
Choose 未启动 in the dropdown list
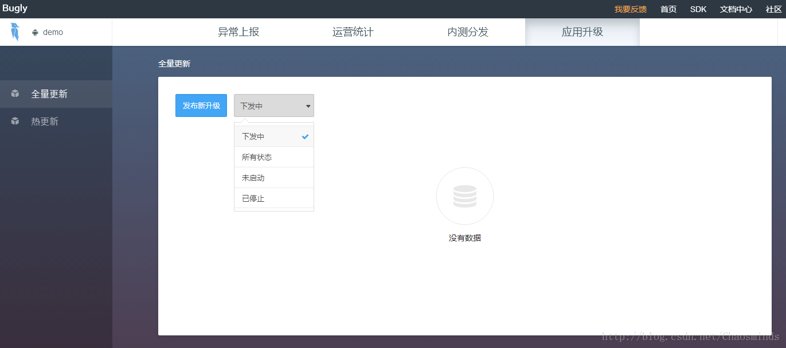click(x=274, y=178)
